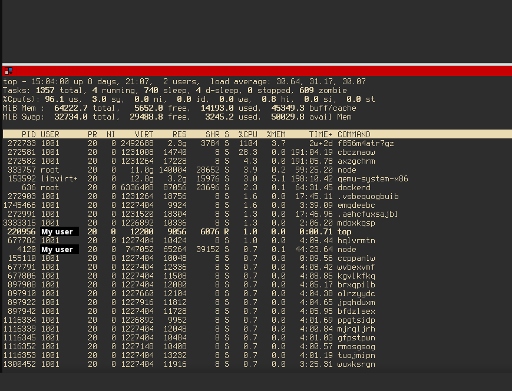Click the %MEM column header

(276, 134)
